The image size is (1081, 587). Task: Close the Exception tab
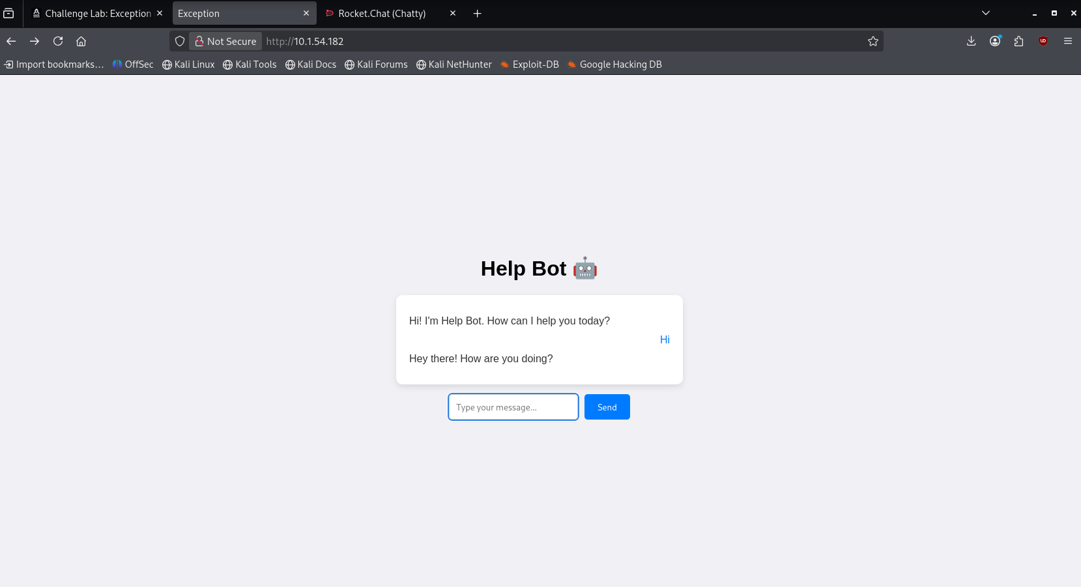tap(306, 13)
